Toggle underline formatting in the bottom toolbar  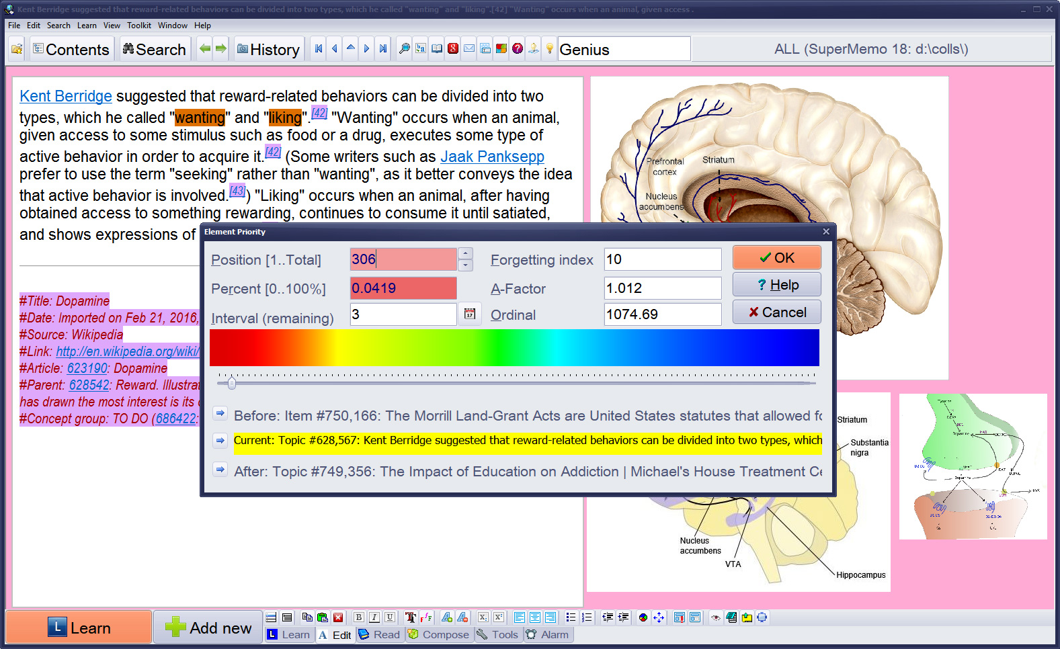(390, 617)
